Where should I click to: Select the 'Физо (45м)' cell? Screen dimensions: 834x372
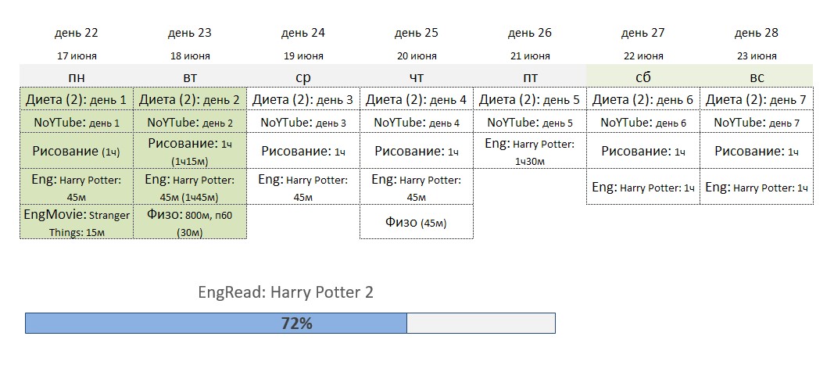click(x=416, y=222)
